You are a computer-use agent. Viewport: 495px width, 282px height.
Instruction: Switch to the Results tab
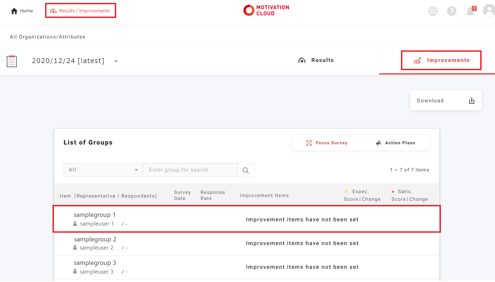pos(316,60)
